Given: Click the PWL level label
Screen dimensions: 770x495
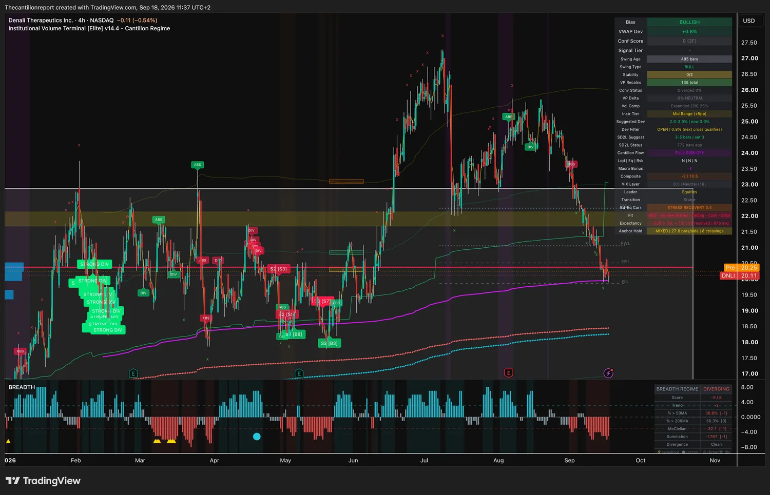Looking at the screenshot, I should (x=625, y=244).
